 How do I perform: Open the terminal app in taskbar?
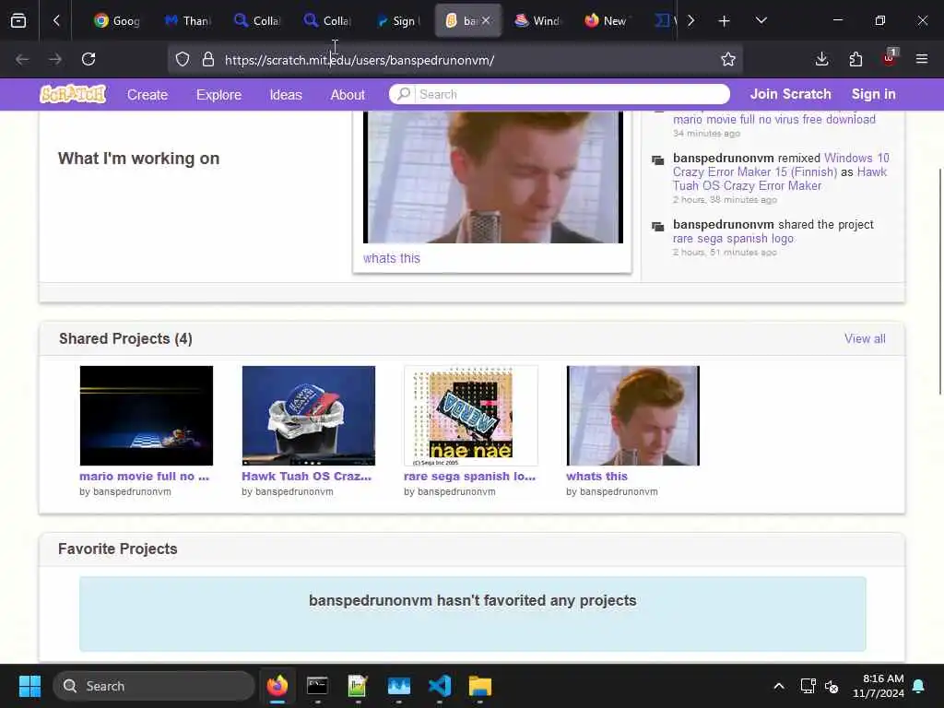coord(317,686)
